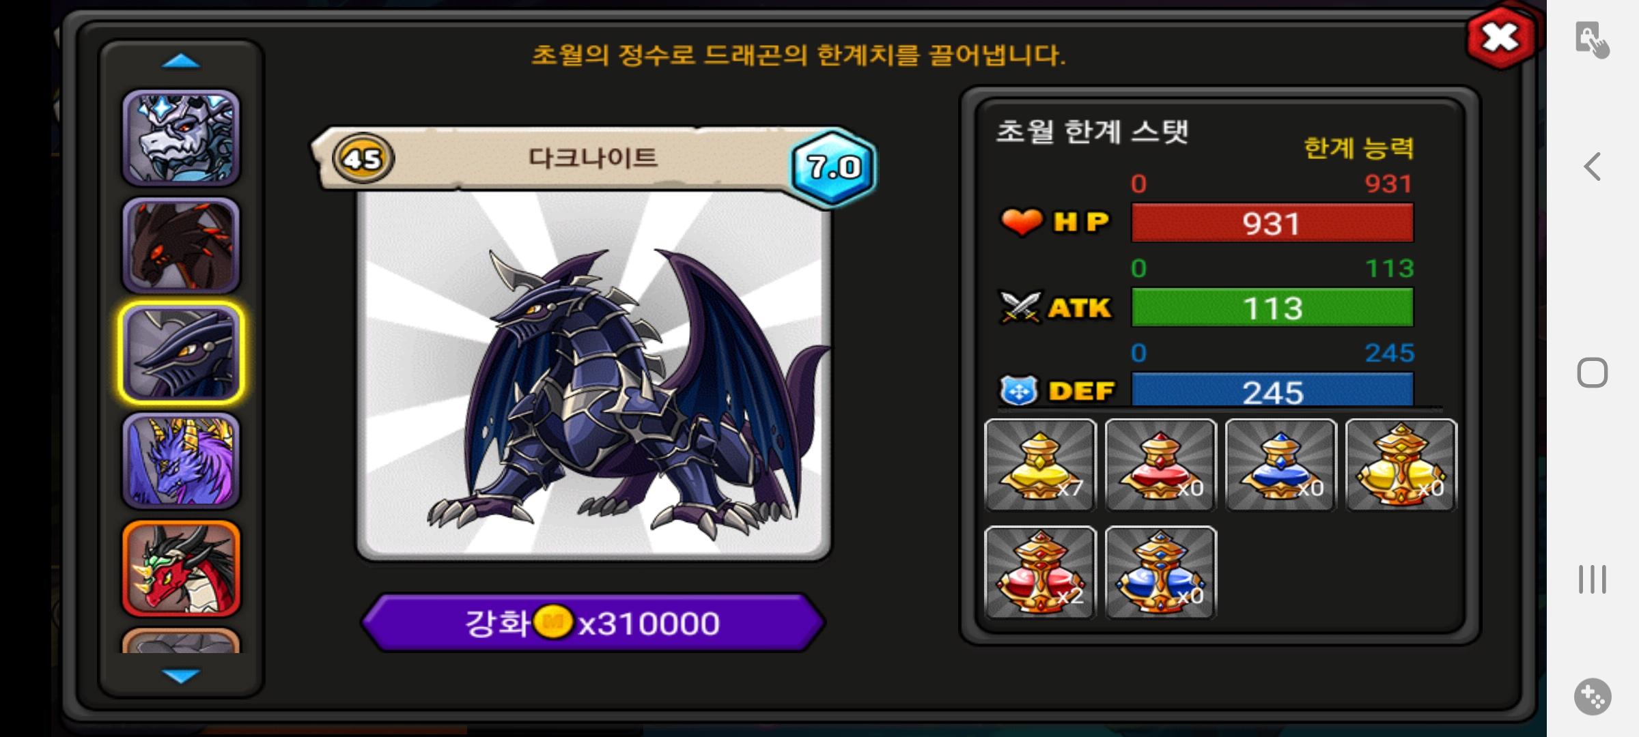This screenshot has height=737, width=1639.
Task: Tap the red HP 931 stat bar
Action: pos(1272,223)
